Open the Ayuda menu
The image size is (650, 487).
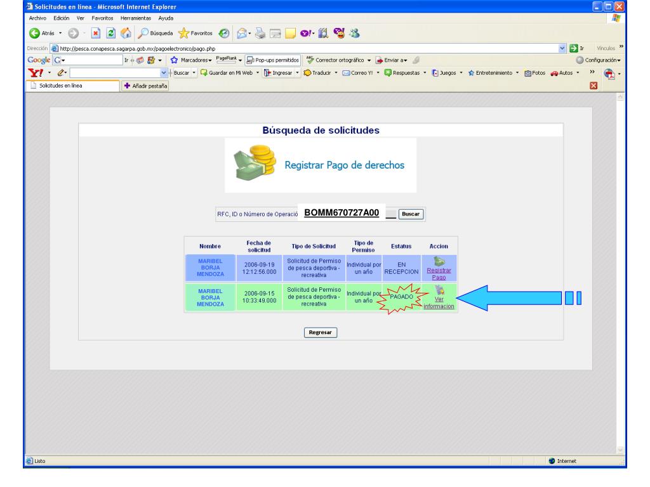coord(166,18)
